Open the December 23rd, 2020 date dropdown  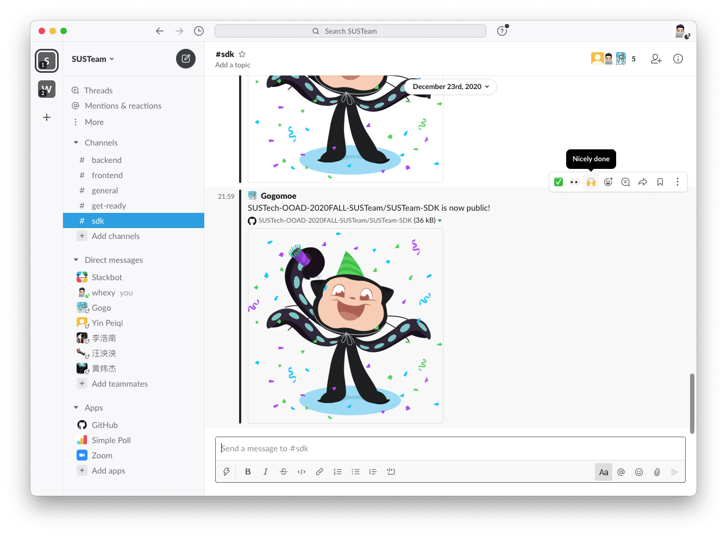450,87
